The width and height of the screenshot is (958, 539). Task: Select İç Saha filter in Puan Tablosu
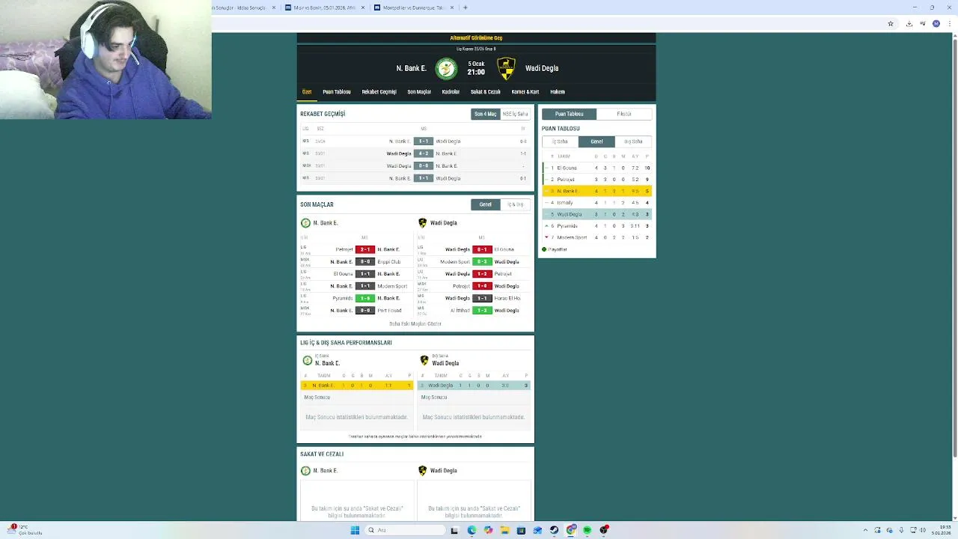pyautogui.click(x=560, y=141)
